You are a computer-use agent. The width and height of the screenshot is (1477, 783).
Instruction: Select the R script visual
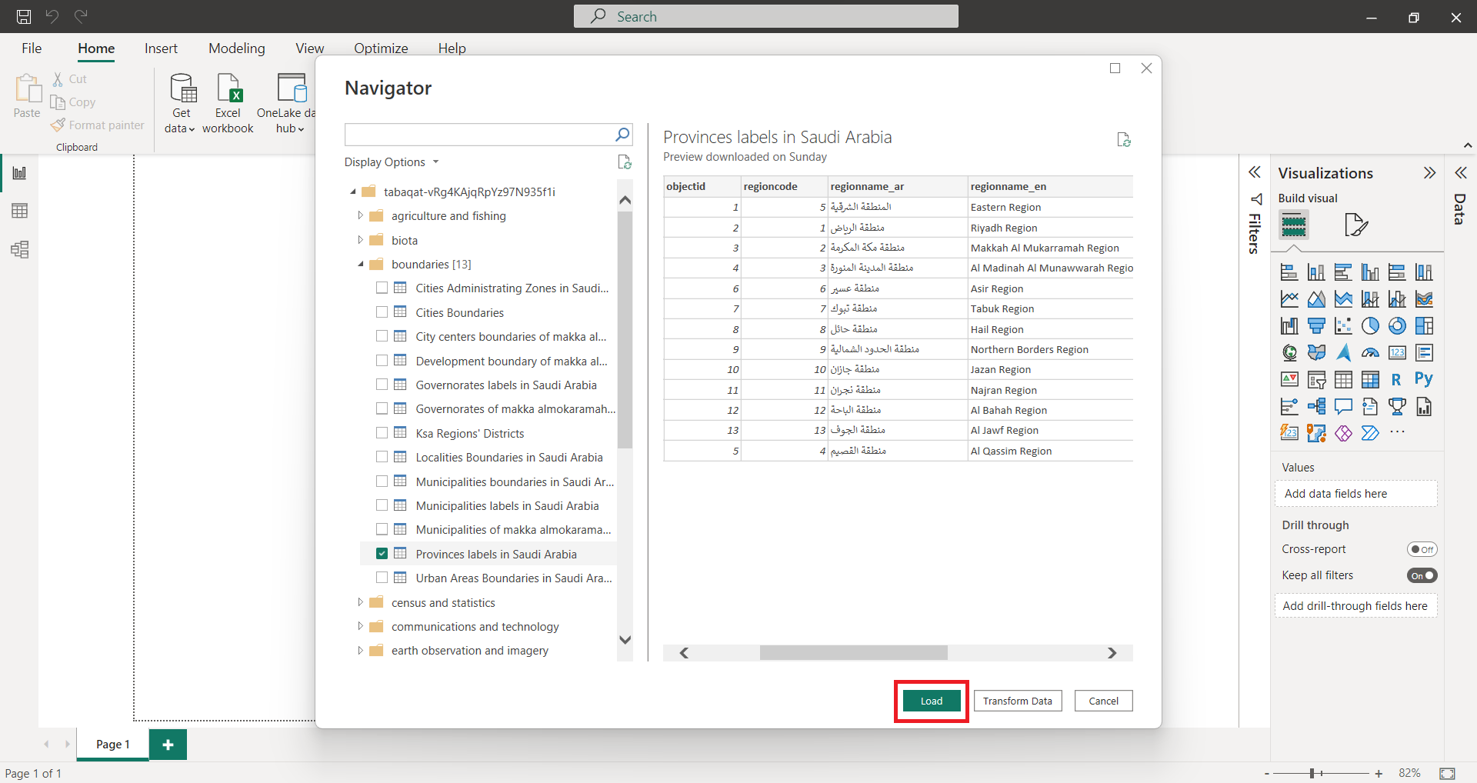pos(1397,379)
